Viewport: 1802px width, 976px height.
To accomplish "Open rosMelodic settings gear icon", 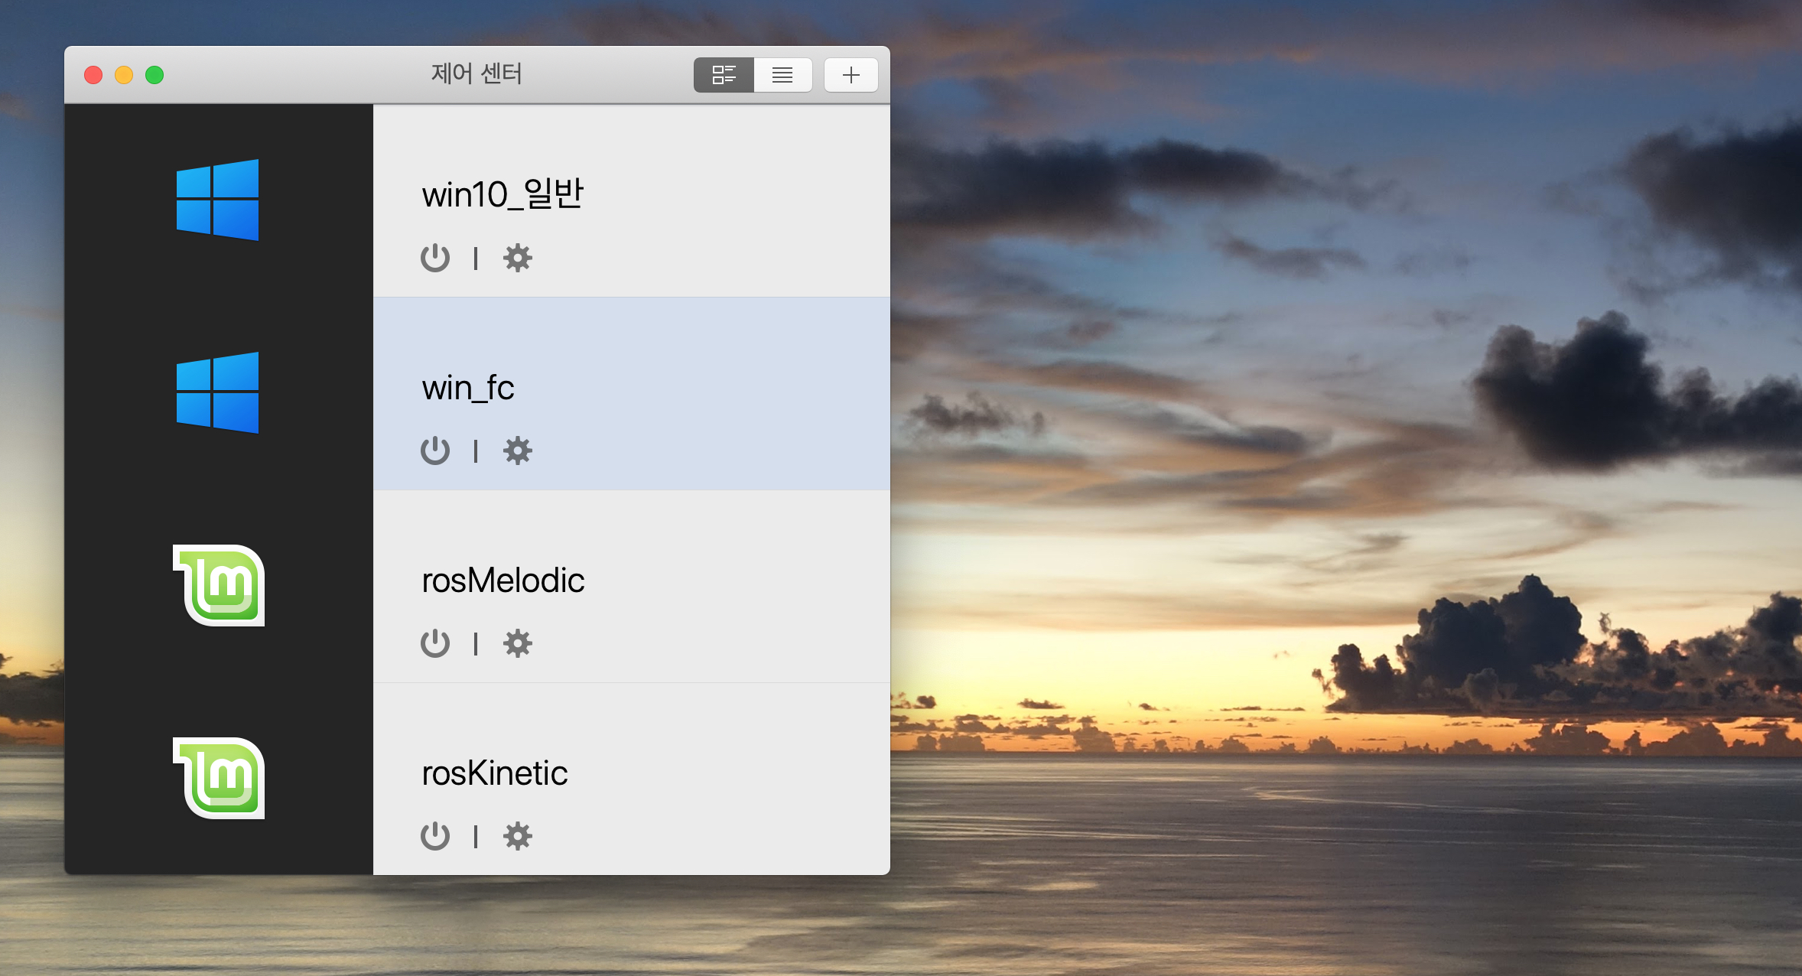I will tap(517, 643).
